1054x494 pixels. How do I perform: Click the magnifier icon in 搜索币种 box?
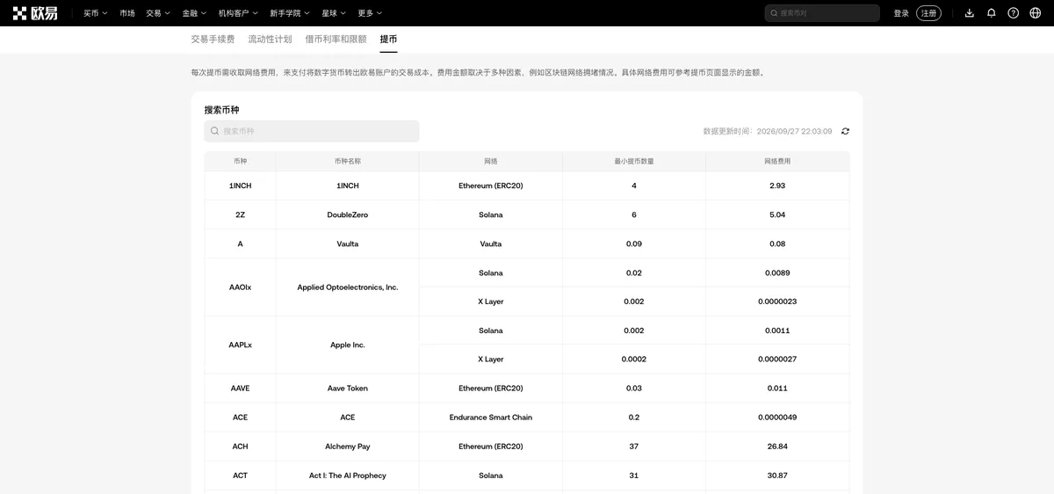pos(214,131)
